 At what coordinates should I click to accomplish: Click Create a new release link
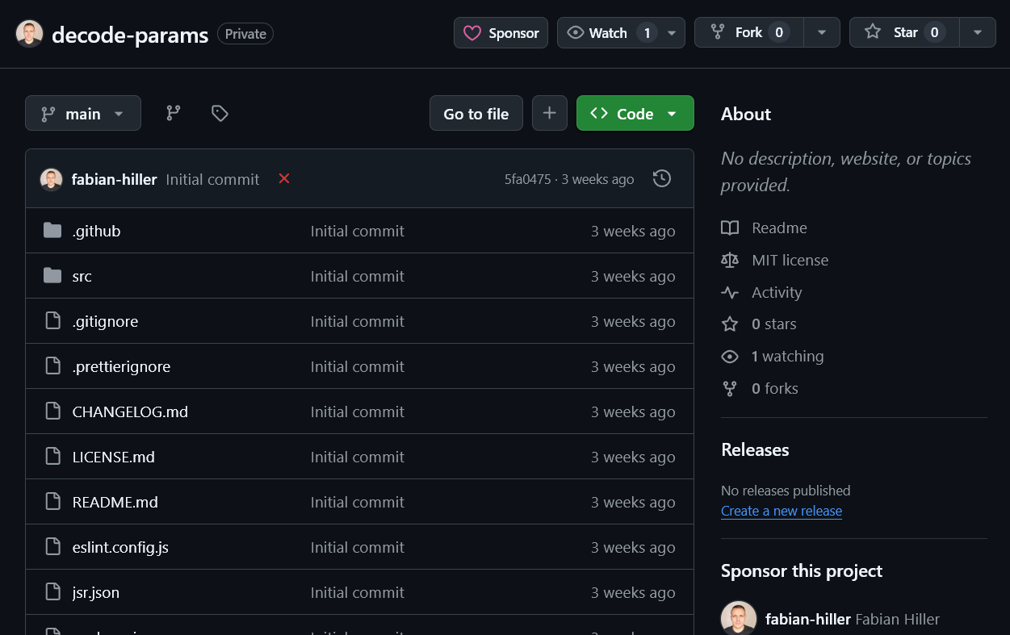click(782, 511)
